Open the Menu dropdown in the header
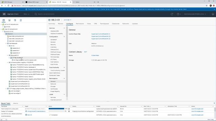Screen dimensions: 216x121 click(x=26, y=14)
